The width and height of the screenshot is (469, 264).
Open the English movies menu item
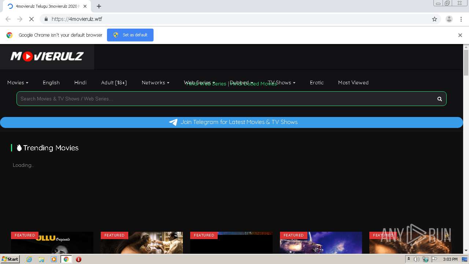[51, 82]
